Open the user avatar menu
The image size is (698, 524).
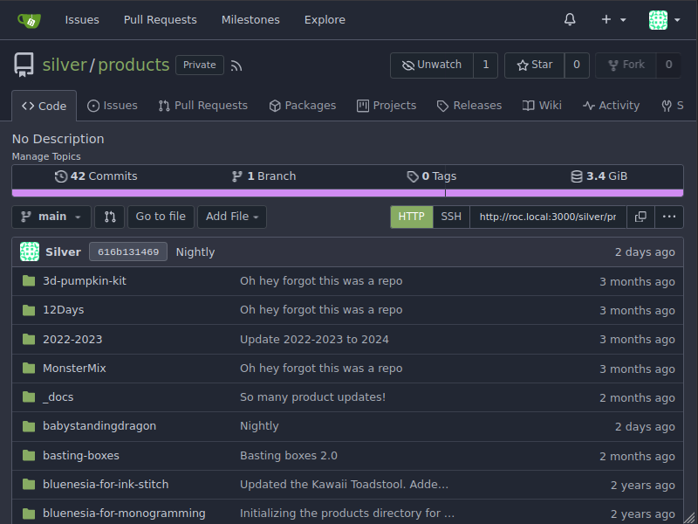[x=664, y=20]
